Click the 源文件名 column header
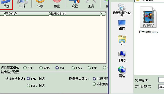The width and height of the screenshot is (164, 94). [27, 14]
